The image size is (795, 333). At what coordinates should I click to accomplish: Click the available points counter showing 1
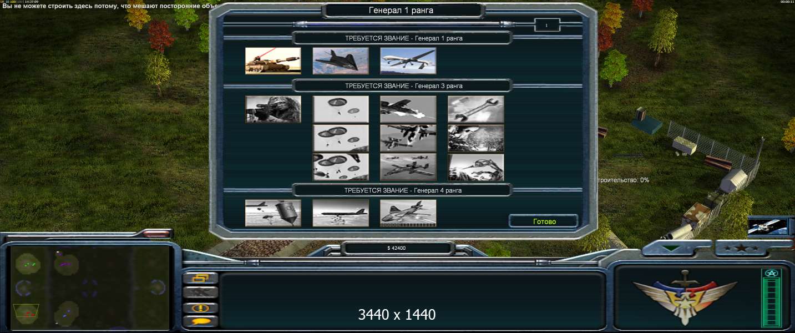pyautogui.click(x=546, y=25)
